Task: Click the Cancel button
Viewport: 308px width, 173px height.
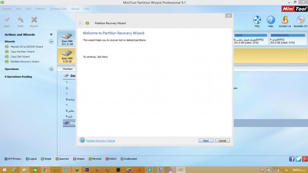Action: 222,141
